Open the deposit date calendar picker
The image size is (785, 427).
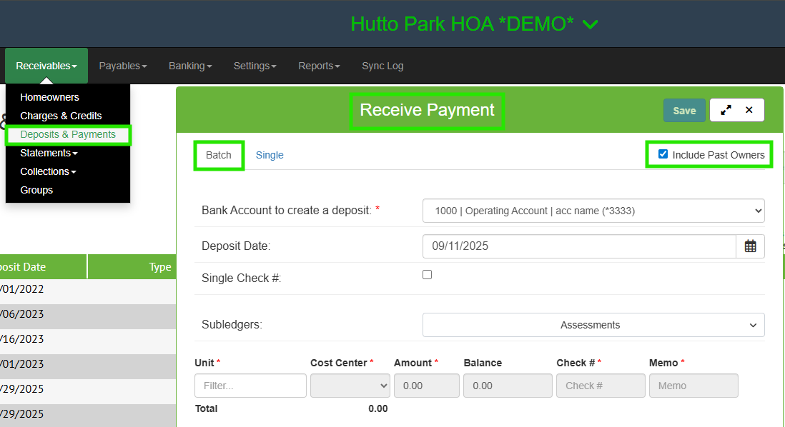click(750, 246)
